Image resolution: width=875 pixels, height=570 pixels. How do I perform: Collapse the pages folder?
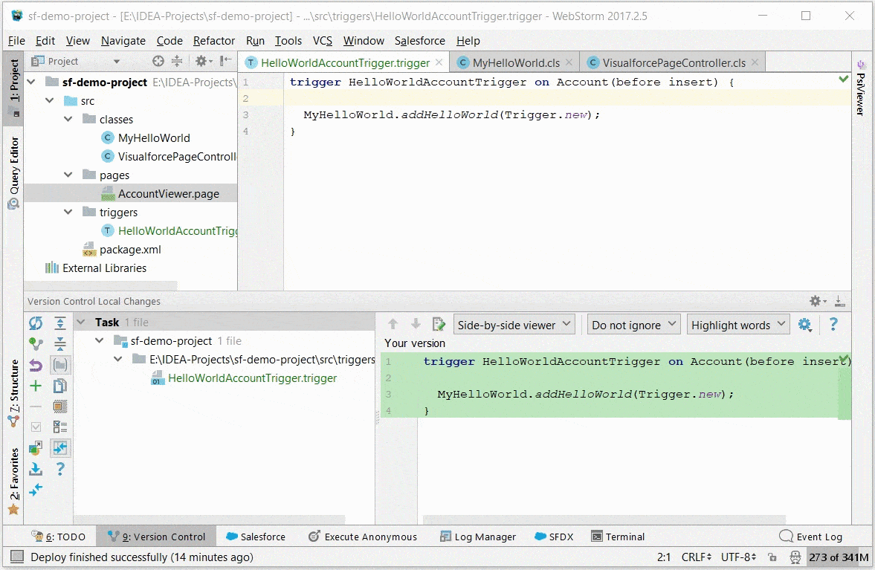(68, 175)
